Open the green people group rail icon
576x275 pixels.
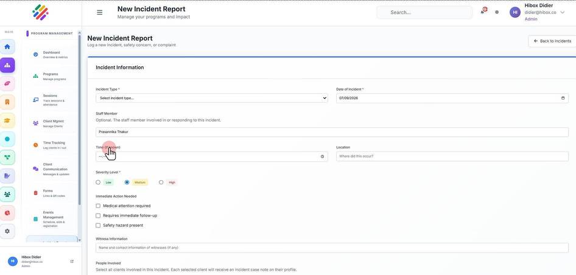click(x=7, y=194)
